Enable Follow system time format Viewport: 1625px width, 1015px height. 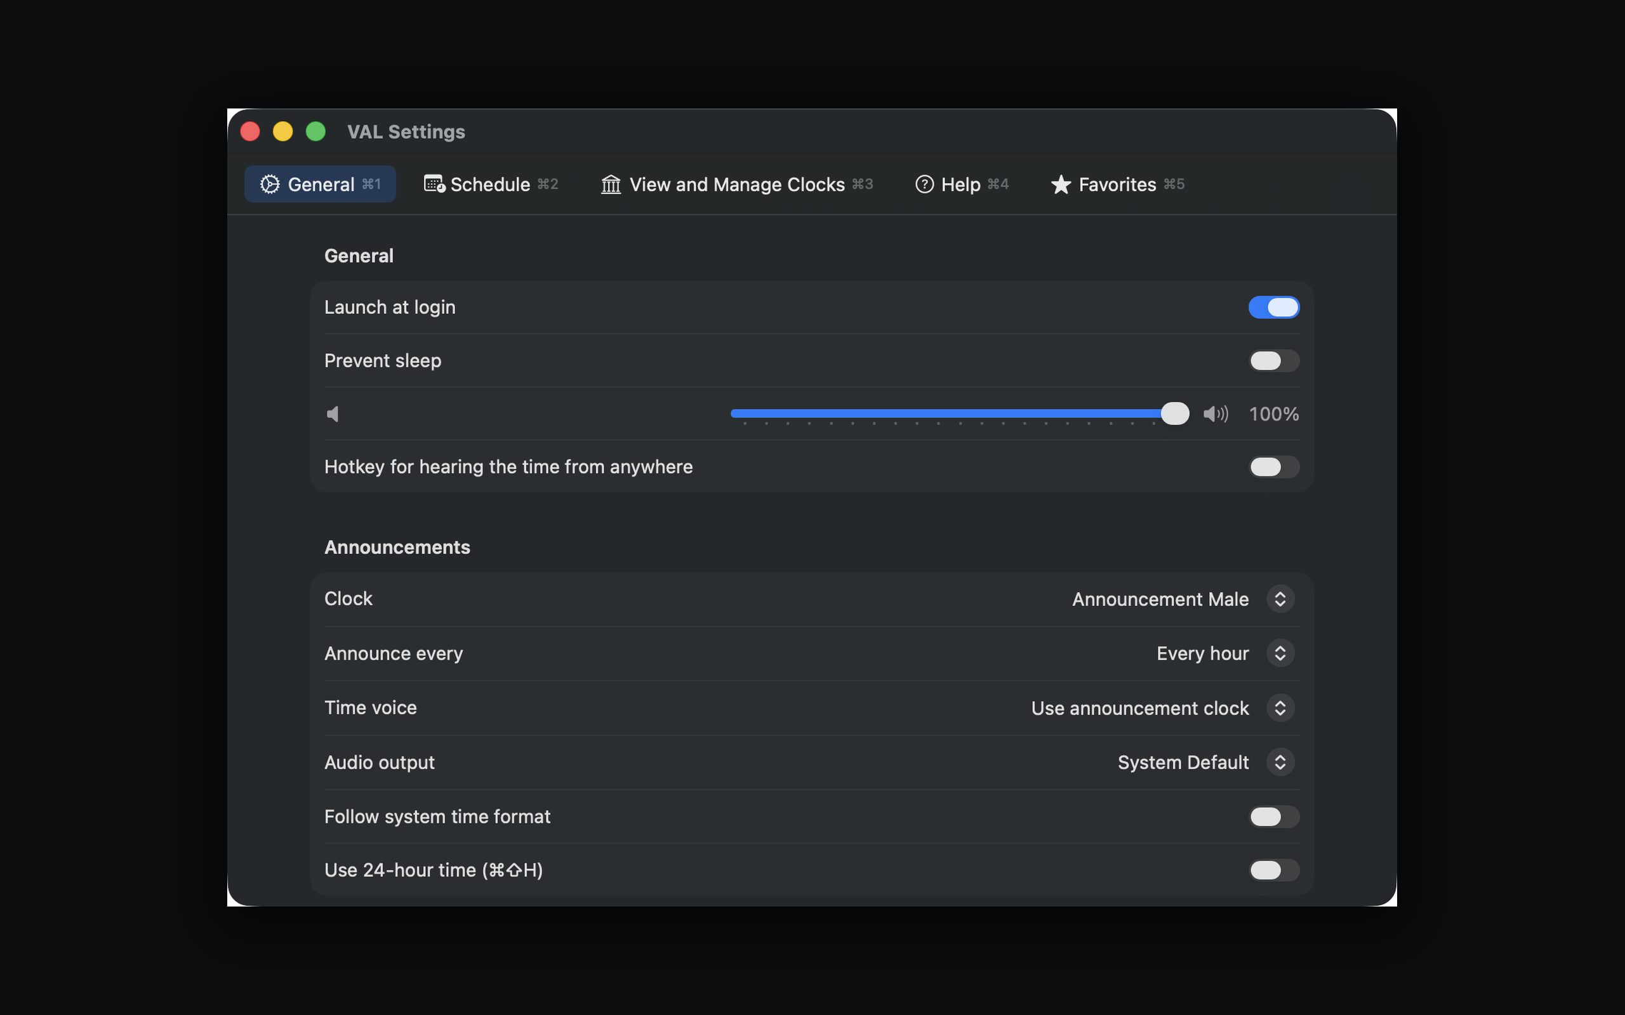(1274, 817)
